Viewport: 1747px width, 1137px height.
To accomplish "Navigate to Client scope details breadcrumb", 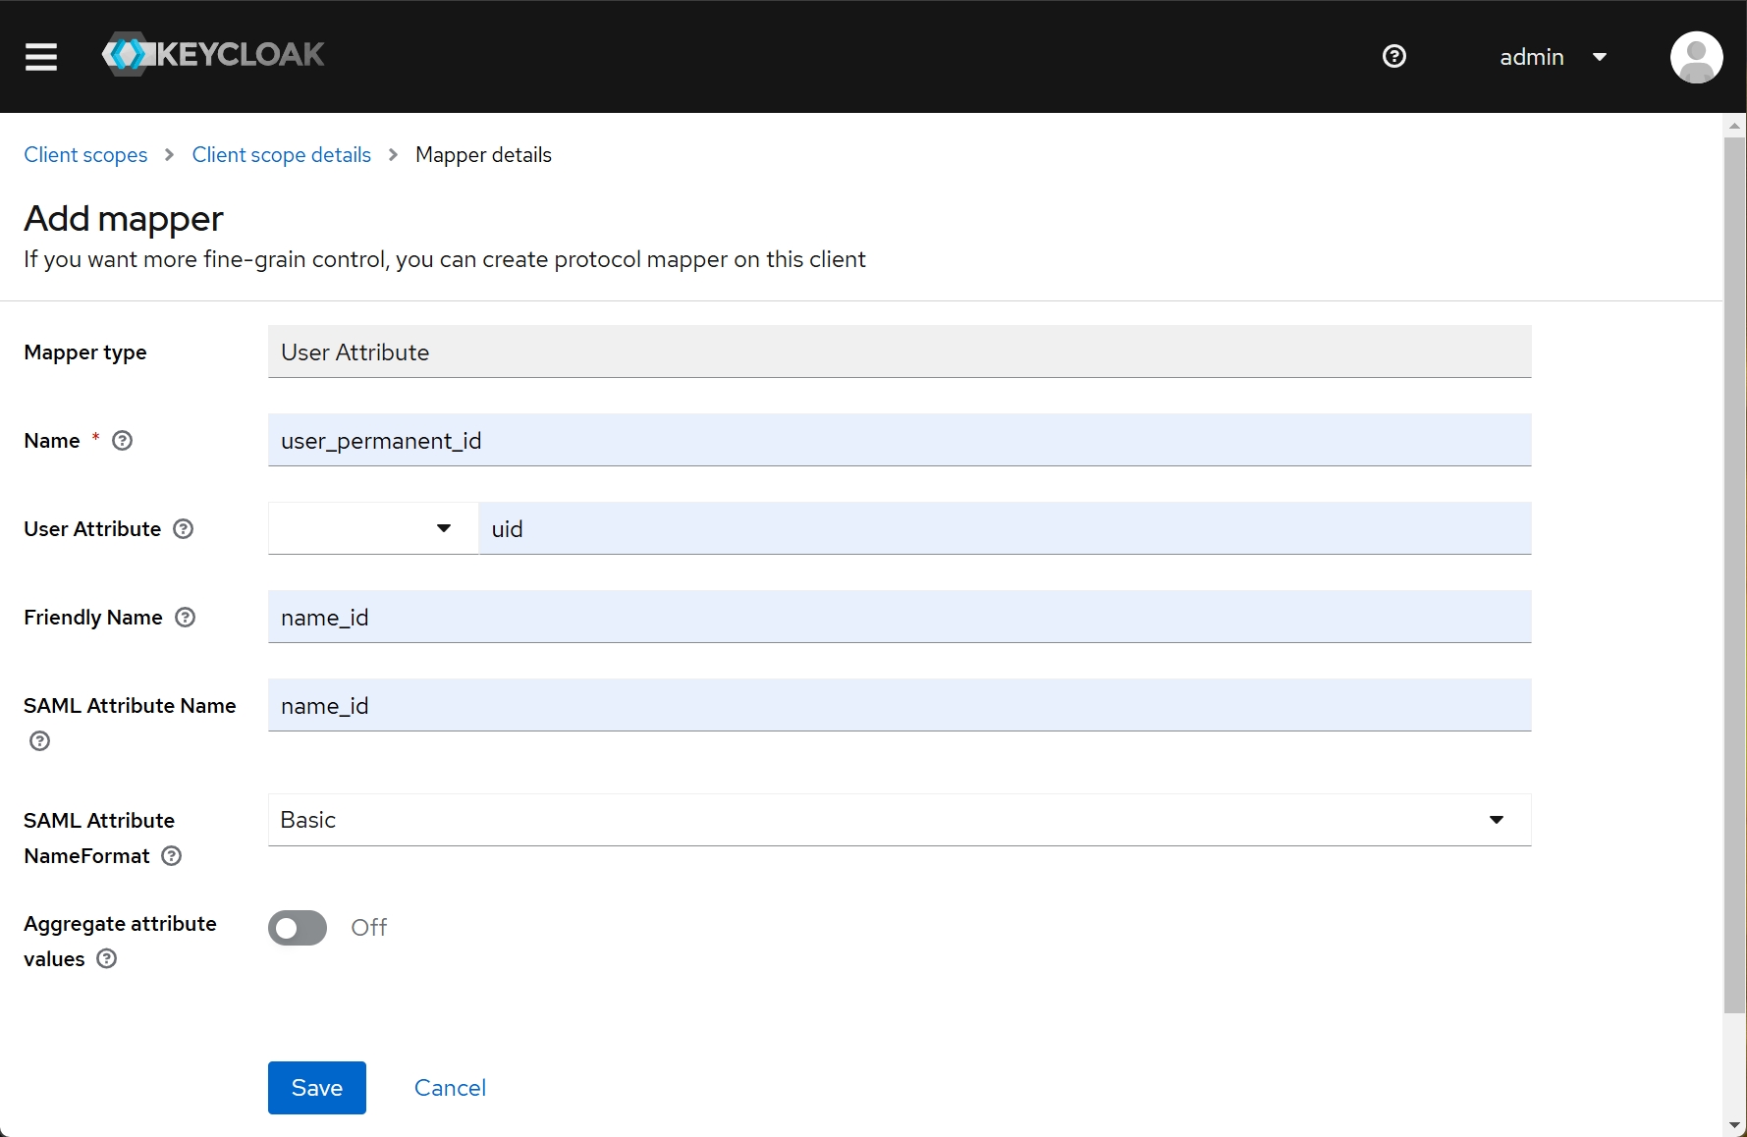I will (281, 155).
